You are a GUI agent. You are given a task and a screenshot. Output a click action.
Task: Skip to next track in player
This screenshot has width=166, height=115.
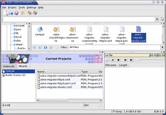[131, 60]
